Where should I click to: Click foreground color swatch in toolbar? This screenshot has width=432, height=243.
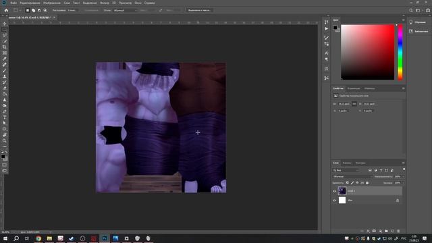click(x=3, y=156)
